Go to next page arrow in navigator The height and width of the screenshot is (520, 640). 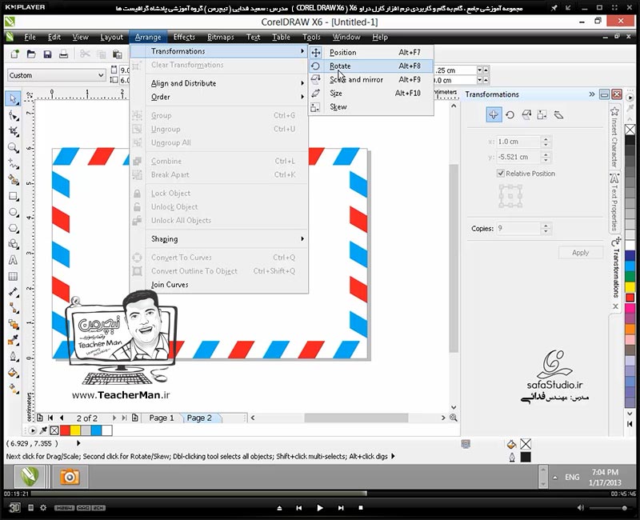pos(114,418)
